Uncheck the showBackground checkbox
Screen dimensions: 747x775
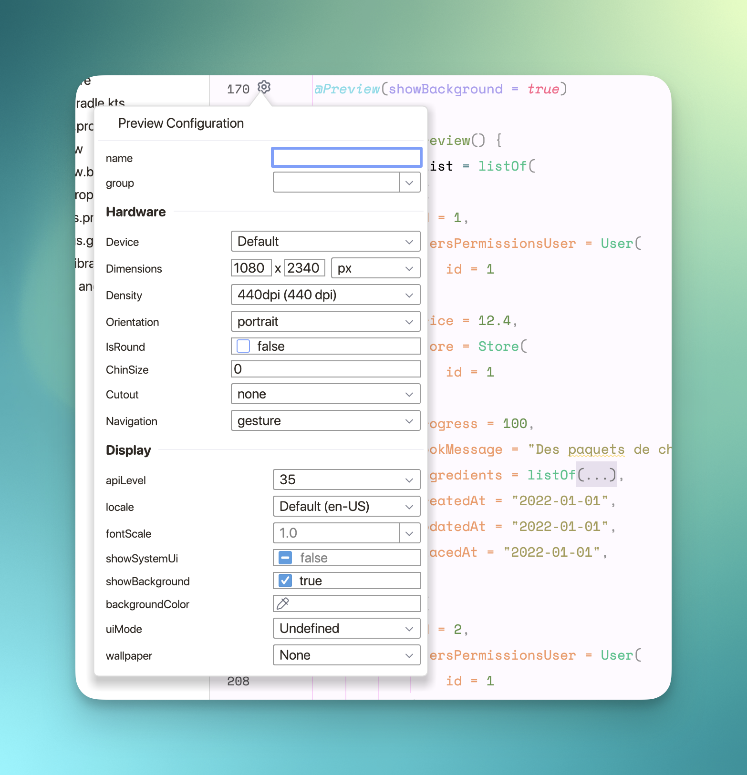point(285,581)
